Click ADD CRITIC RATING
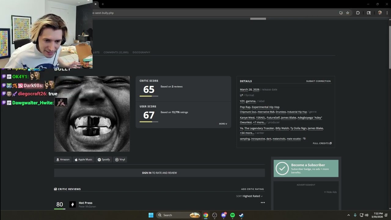The height and width of the screenshot is (220, 391). pyautogui.click(x=252, y=189)
